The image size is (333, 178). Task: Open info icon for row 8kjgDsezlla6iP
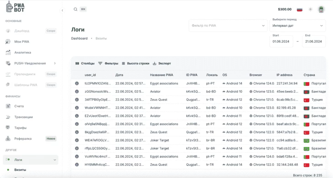77,132
